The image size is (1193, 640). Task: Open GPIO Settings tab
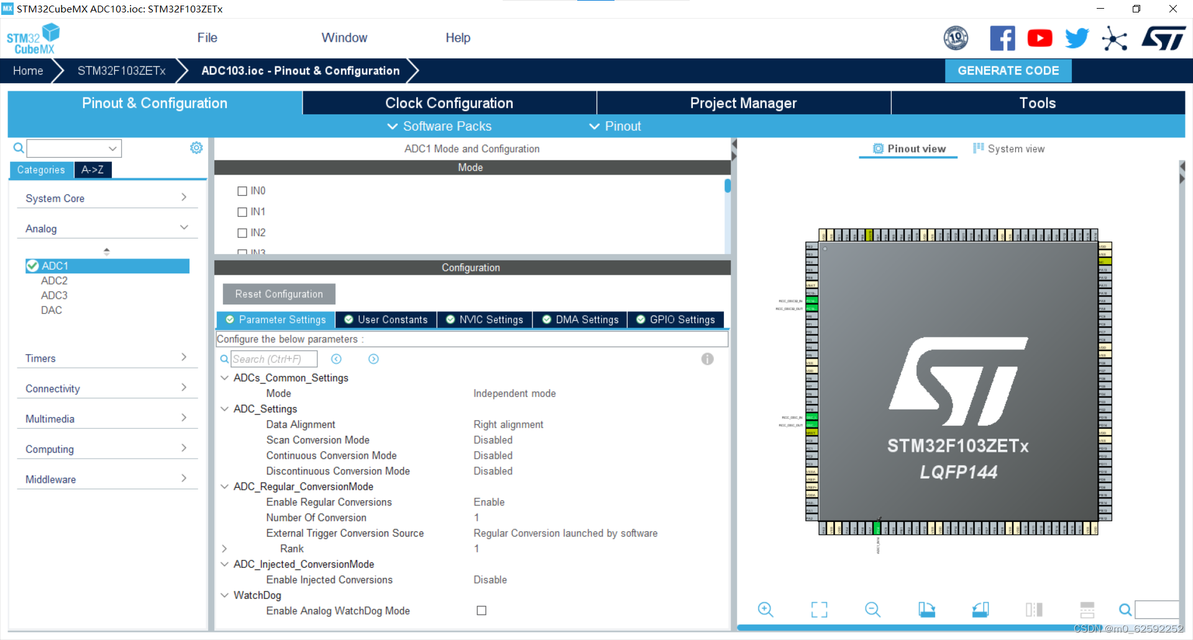[x=676, y=319]
